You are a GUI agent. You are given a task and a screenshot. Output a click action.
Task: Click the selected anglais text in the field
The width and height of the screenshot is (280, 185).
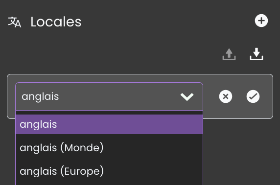(x=40, y=97)
